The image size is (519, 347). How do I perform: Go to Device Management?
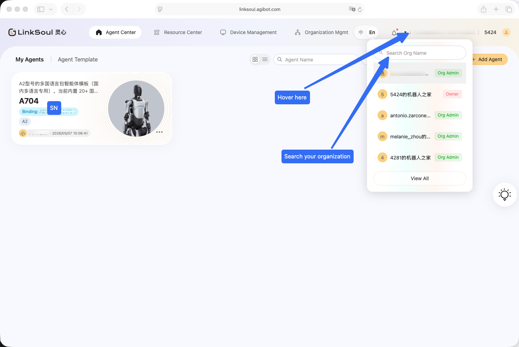pos(248,32)
